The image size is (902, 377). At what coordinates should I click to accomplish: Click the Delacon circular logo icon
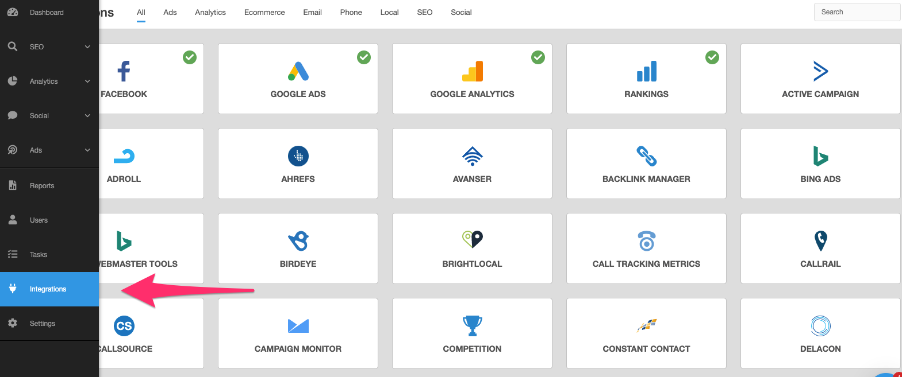click(x=821, y=326)
